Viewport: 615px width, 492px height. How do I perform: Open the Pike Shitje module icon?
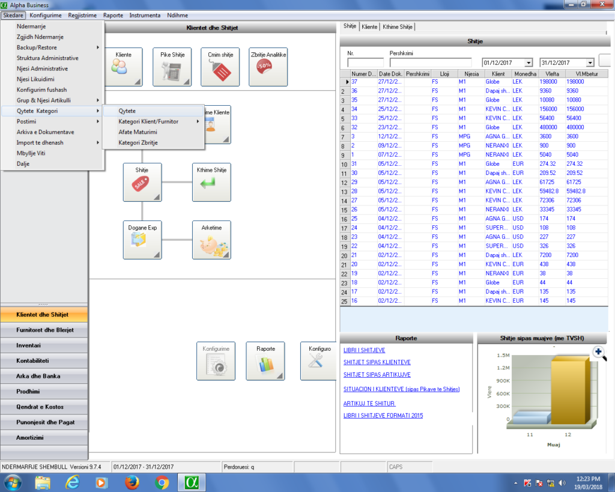pos(172,67)
